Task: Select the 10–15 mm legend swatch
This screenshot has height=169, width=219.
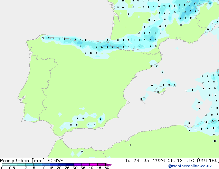Action: pyautogui.click(x=46, y=165)
